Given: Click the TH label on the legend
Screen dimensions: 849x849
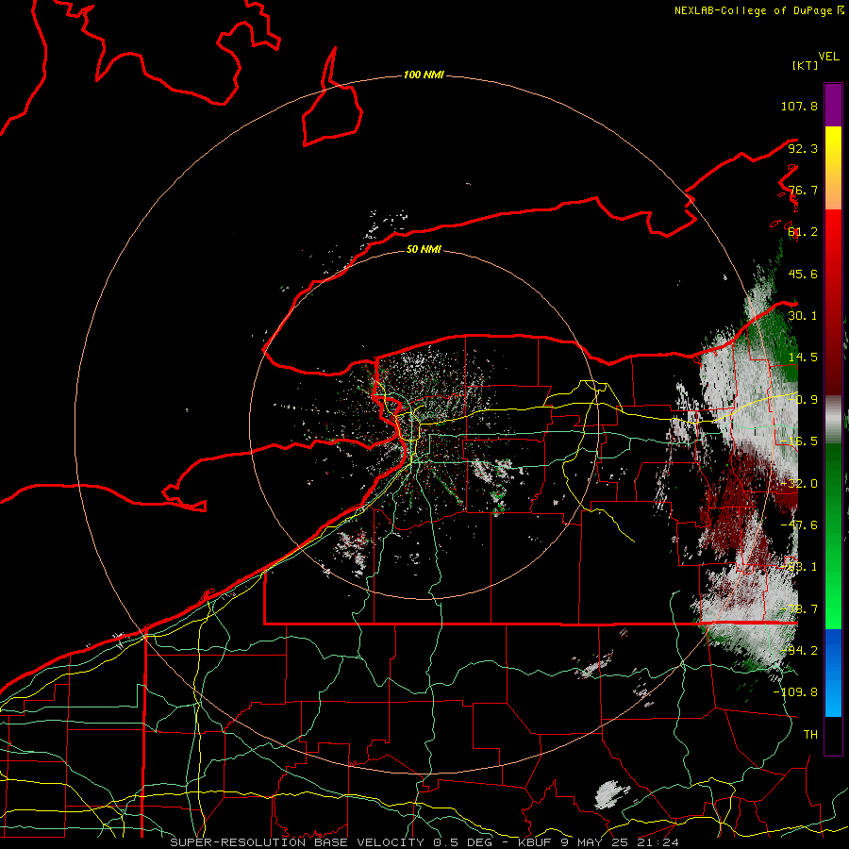Looking at the screenshot, I should (x=810, y=734).
